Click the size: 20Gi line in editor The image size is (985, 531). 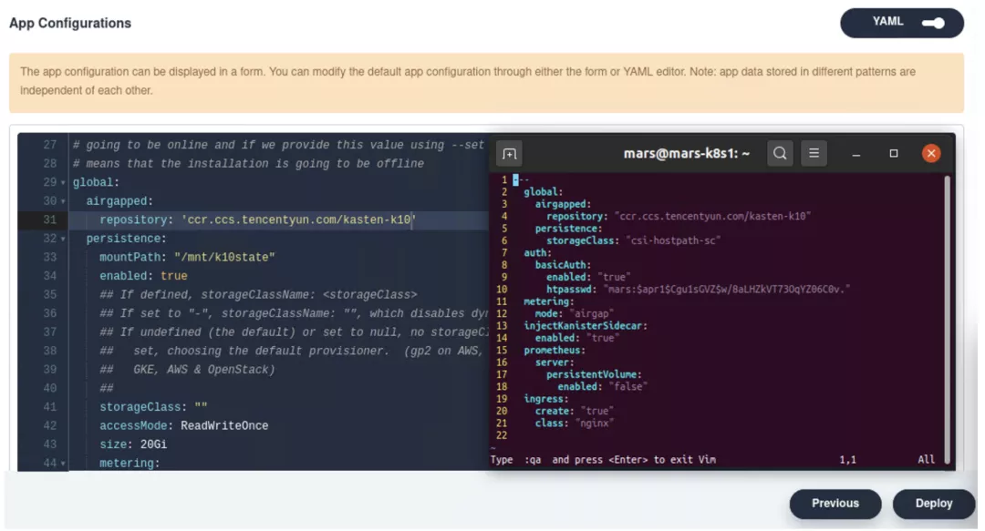(133, 444)
